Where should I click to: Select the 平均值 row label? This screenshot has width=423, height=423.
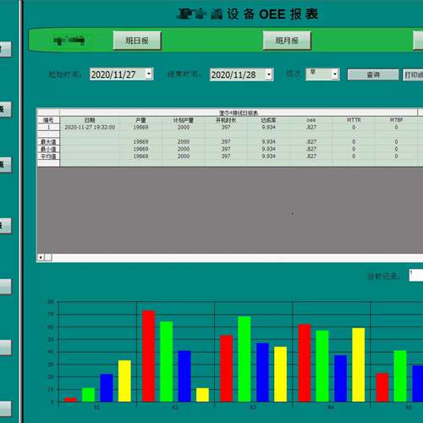coord(48,157)
